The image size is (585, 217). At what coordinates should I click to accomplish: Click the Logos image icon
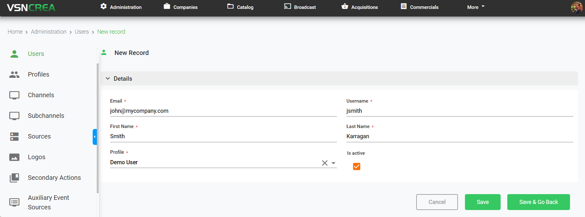(x=14, y=157)
